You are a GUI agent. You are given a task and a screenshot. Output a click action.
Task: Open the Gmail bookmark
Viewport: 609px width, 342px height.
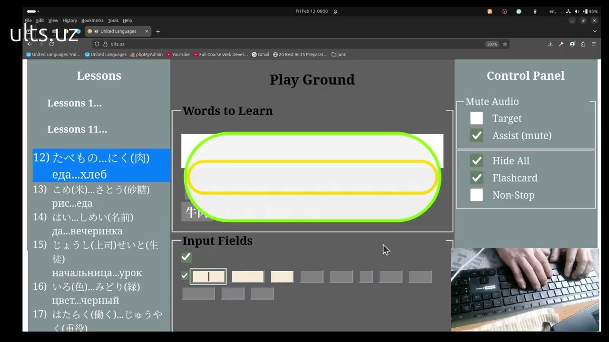tap(261, 55)
